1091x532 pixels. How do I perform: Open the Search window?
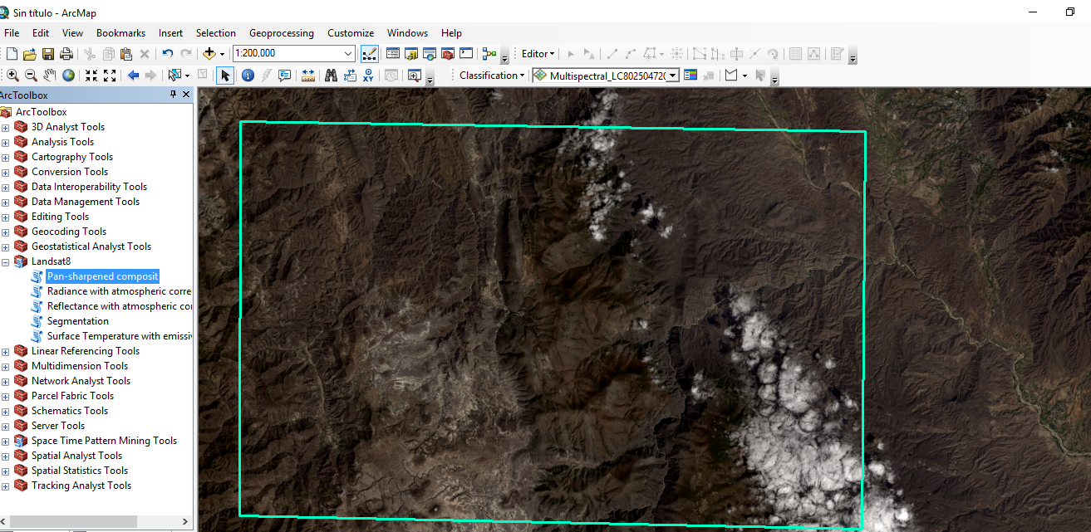tap(430, 54)
